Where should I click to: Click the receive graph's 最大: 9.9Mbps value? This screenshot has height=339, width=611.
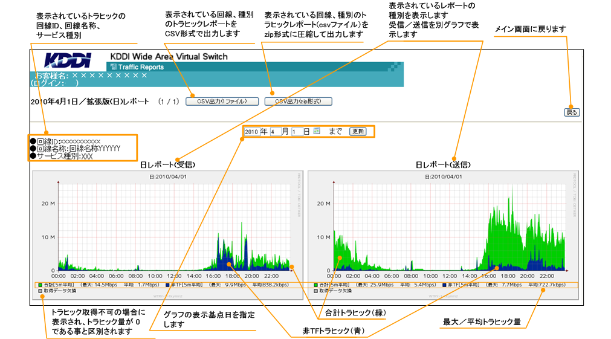(228, 285)
